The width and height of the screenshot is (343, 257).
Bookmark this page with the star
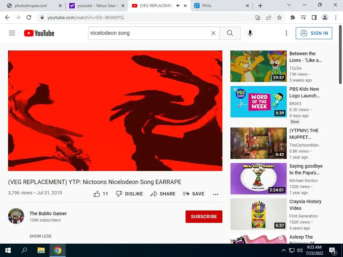279,17
